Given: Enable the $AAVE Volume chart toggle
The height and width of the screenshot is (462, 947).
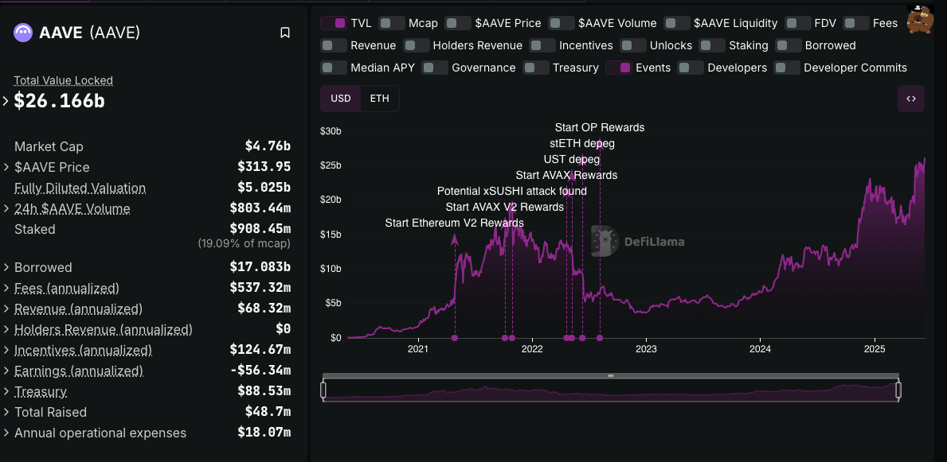Looking at the screenshot, I should click(561, 24).
